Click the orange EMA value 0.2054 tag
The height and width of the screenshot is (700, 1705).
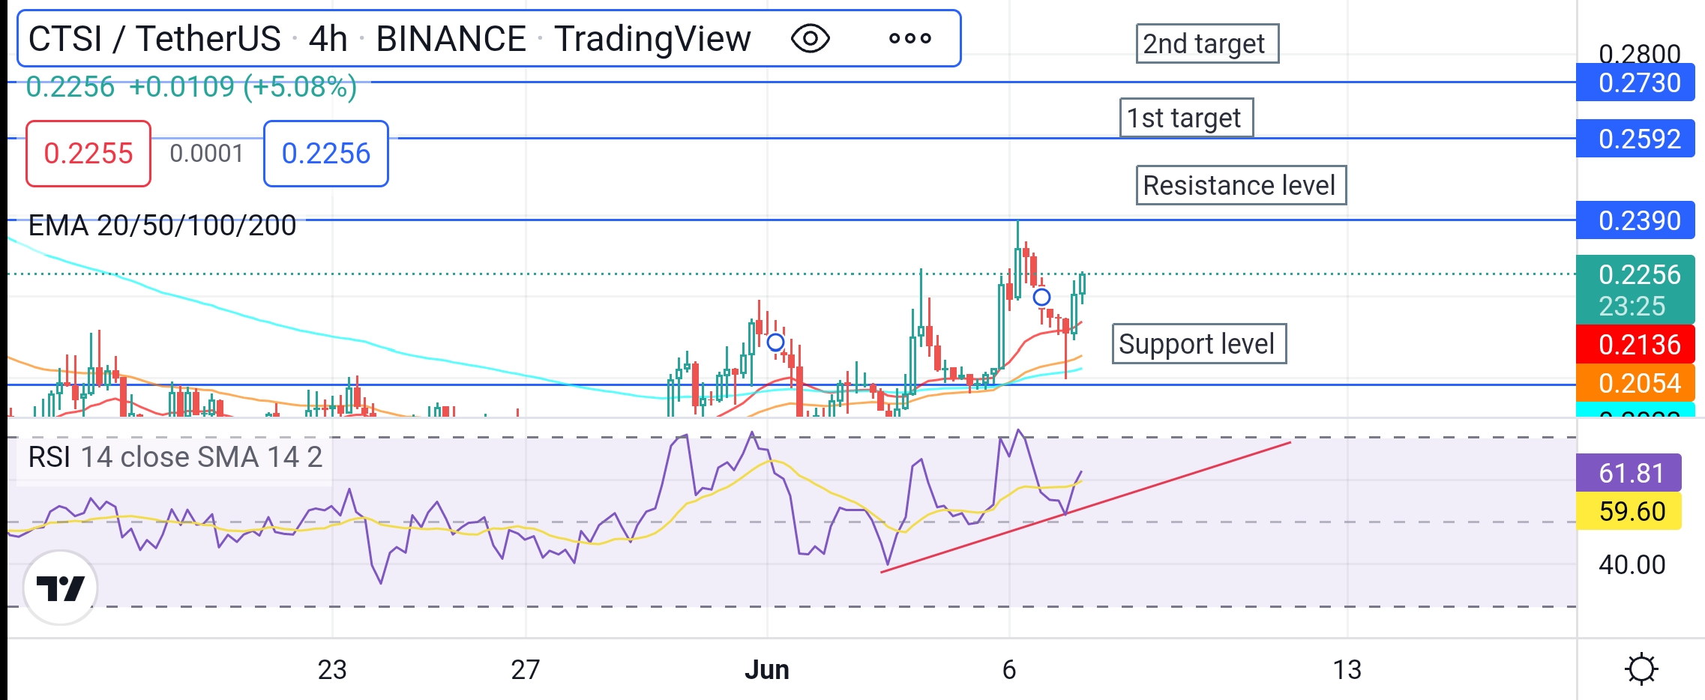(x=1635, y=383)
